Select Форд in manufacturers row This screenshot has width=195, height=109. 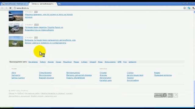pyautogui.click(x=100, y=62)
